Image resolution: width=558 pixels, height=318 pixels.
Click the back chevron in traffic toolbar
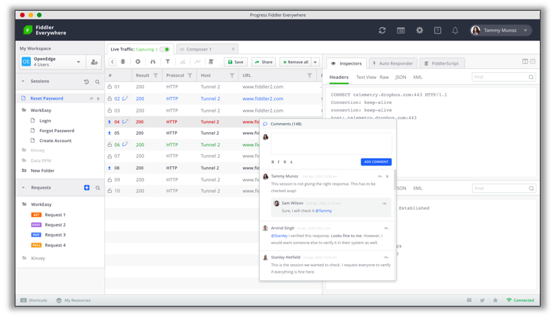[112, 61]
